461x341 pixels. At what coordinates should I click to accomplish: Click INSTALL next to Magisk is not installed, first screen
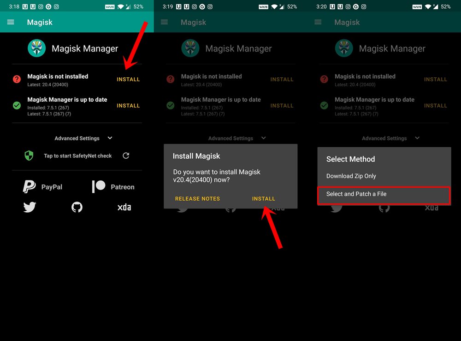tap(128, 79)
